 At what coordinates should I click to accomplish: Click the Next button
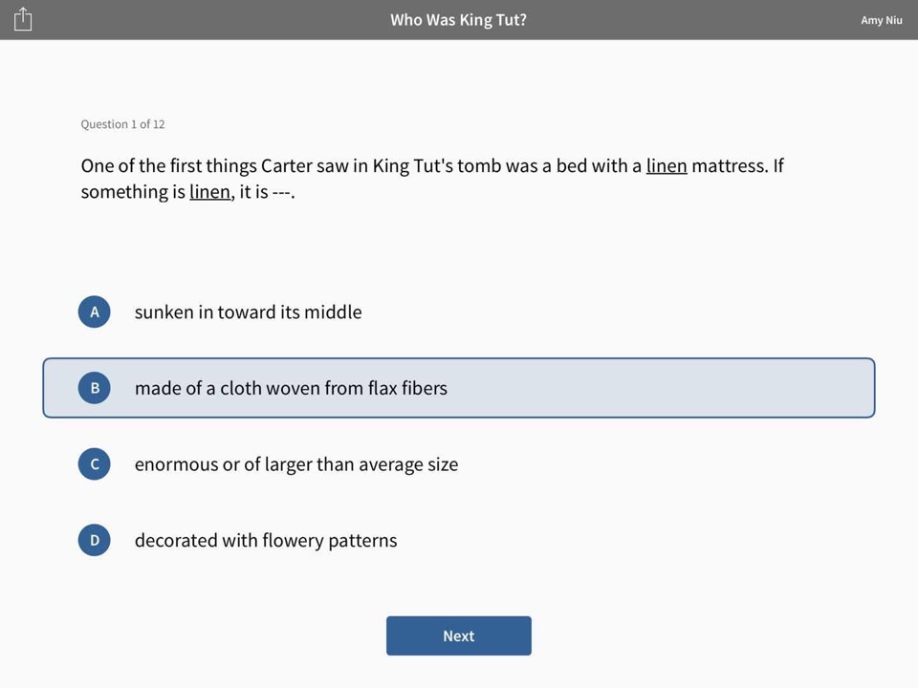pos(459,636)
